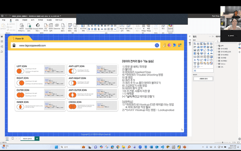Click zoom in plus beside zoom slider
241x151 pixels.
pyautogui.click(x=230, y=143)
